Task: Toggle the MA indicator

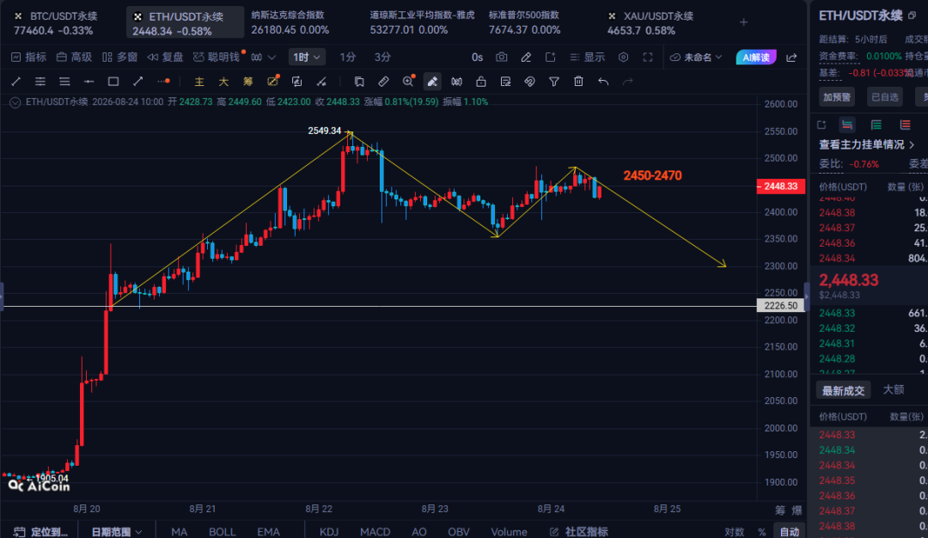Action: (x=180, y=531)
